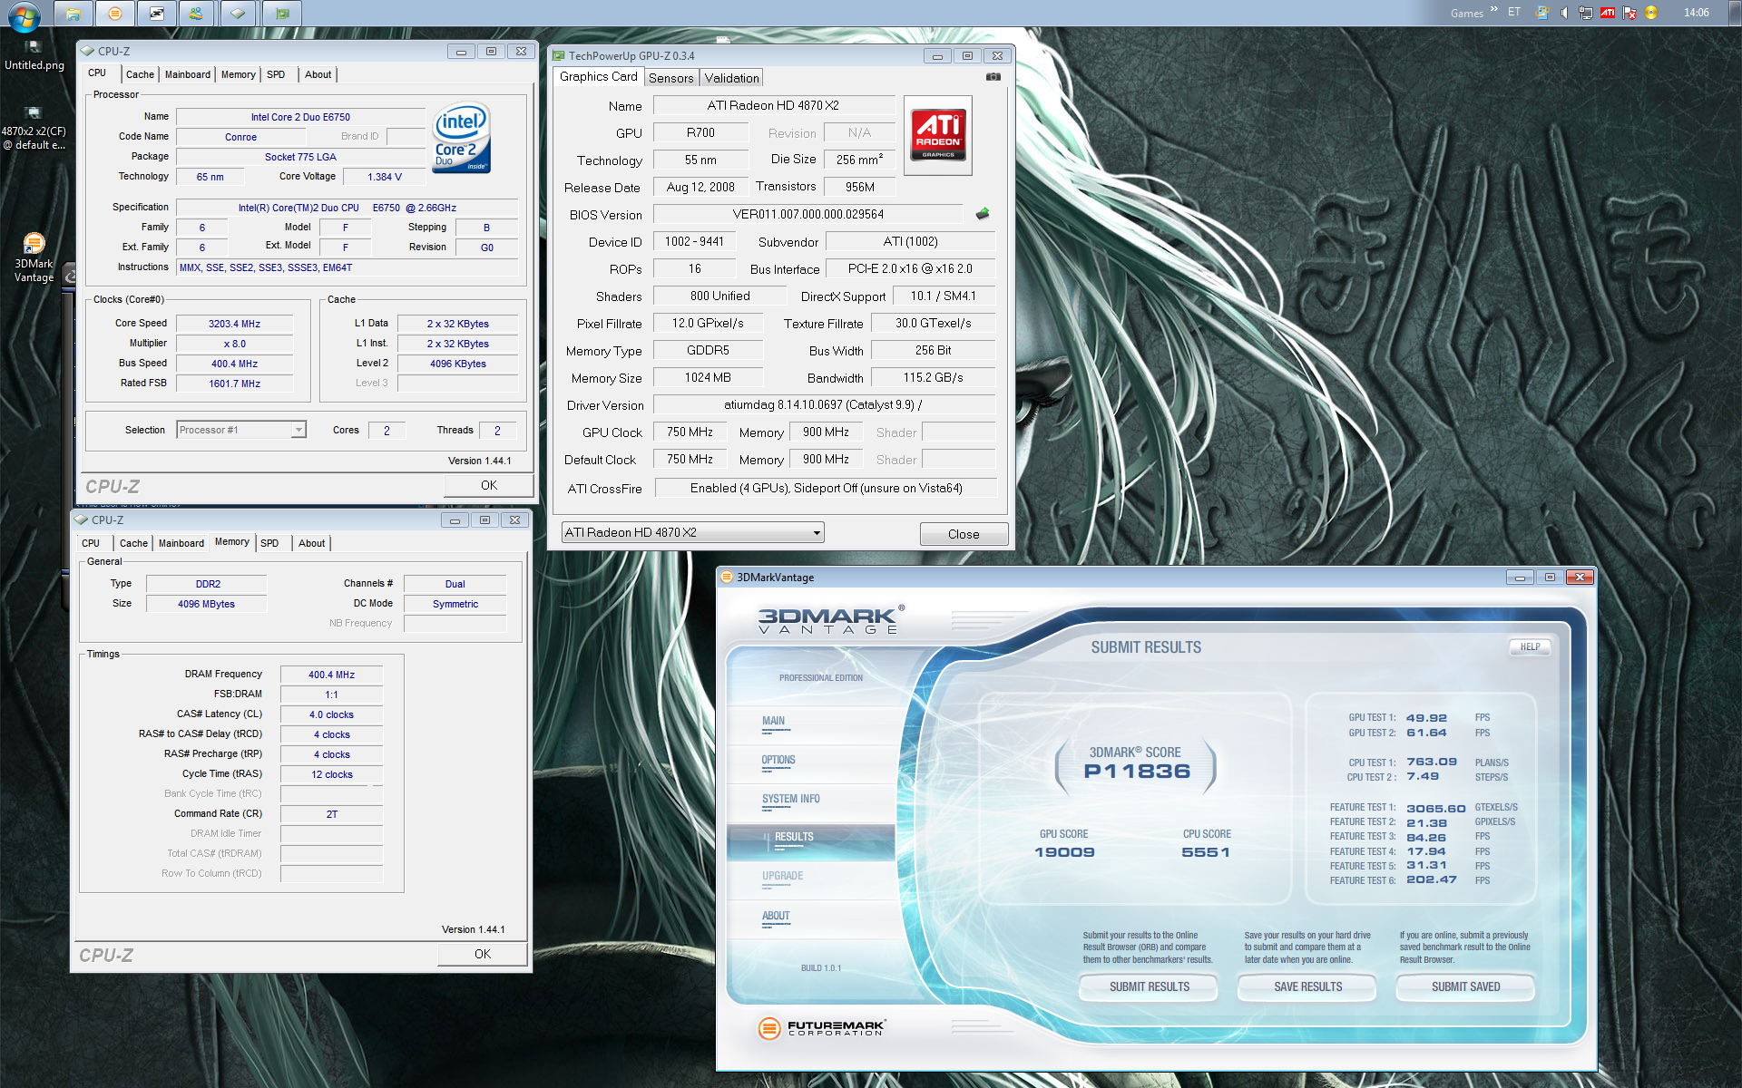Click Close button in GPU-Z

(x=964, y=534)
